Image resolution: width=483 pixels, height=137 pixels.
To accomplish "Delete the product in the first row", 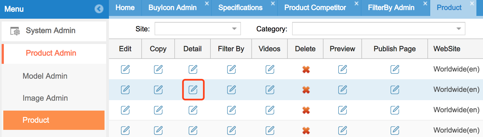I will click(306, 70).
